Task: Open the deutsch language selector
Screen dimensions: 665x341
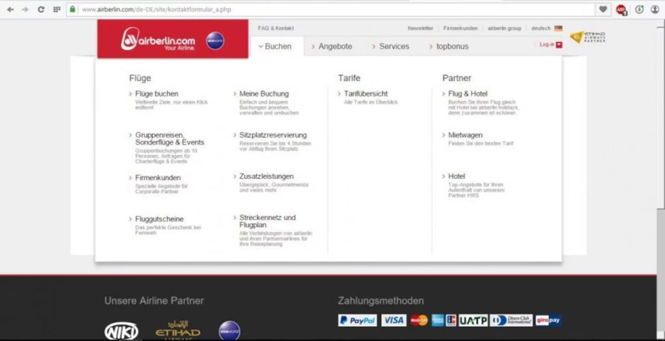Action: tap(546, 29)
